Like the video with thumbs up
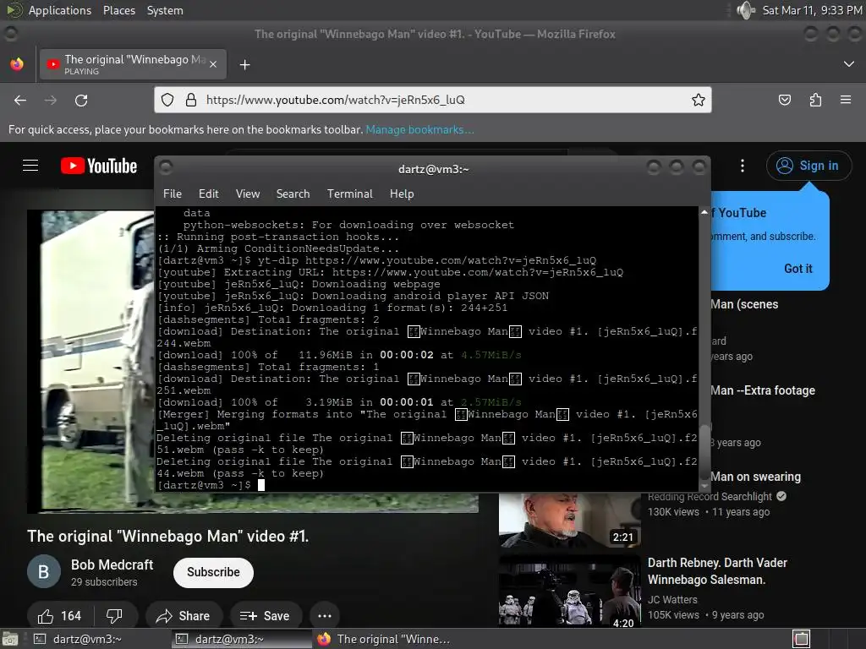Screen dimensions: 866x649 coord(60,616)
